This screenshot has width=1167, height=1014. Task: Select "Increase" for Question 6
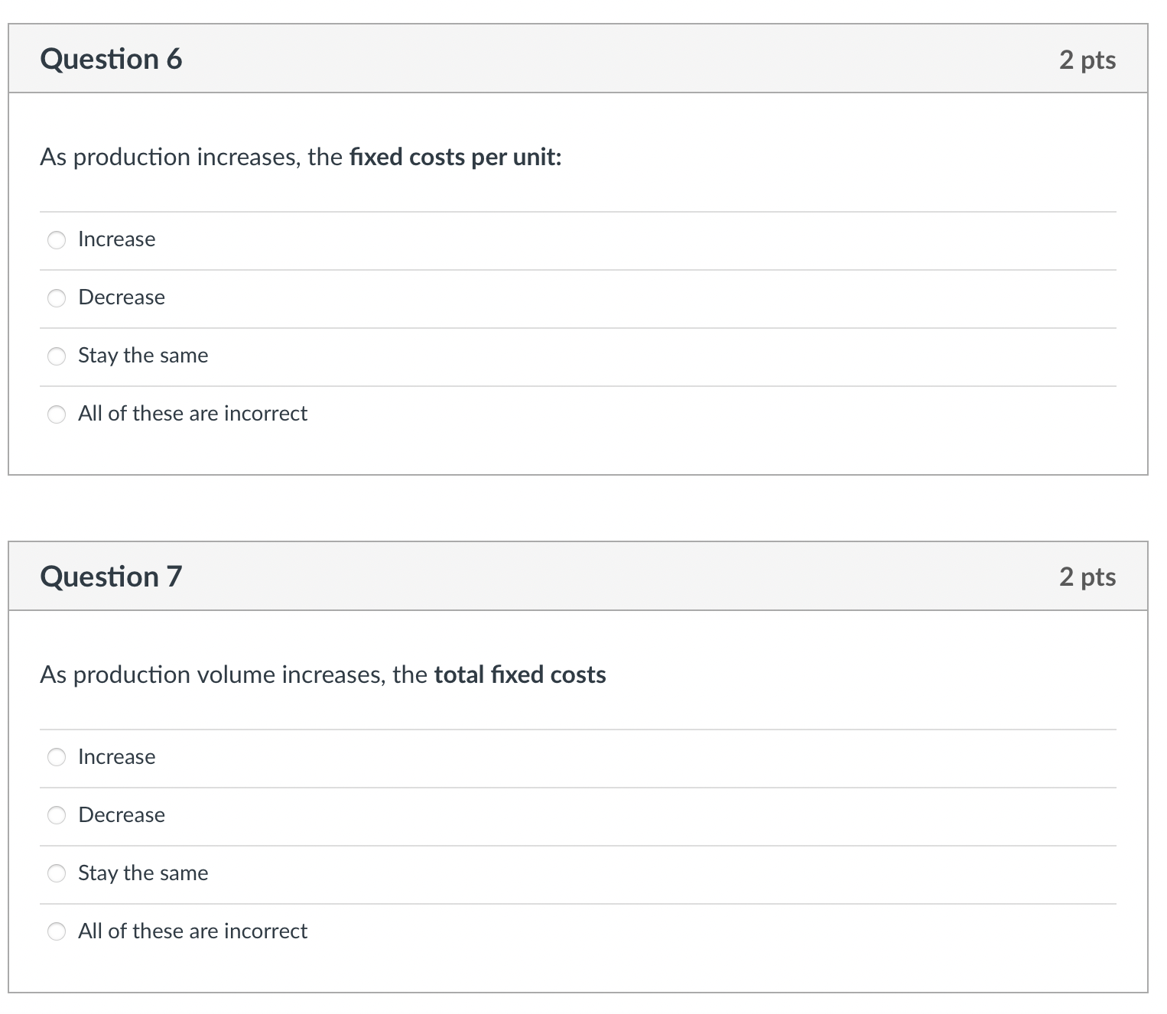(x=56, y=239)
